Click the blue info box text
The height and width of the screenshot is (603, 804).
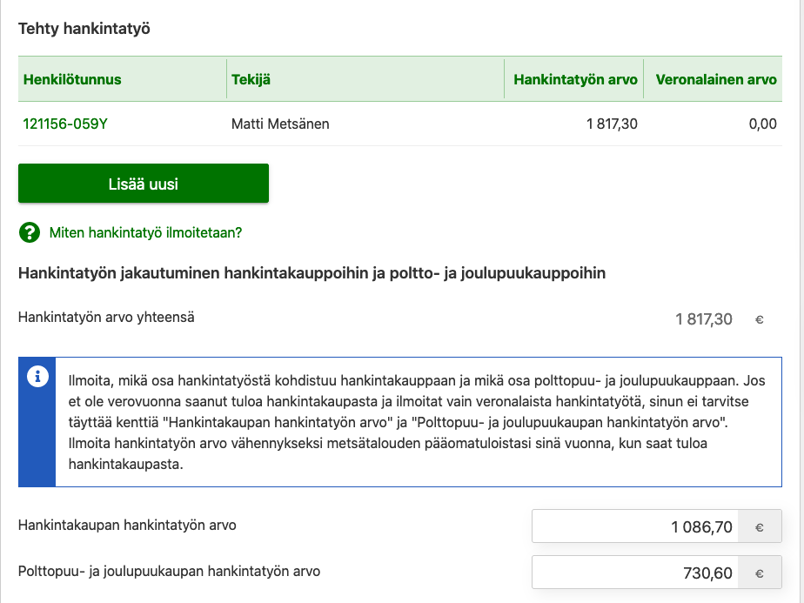[x=417, y=422]
